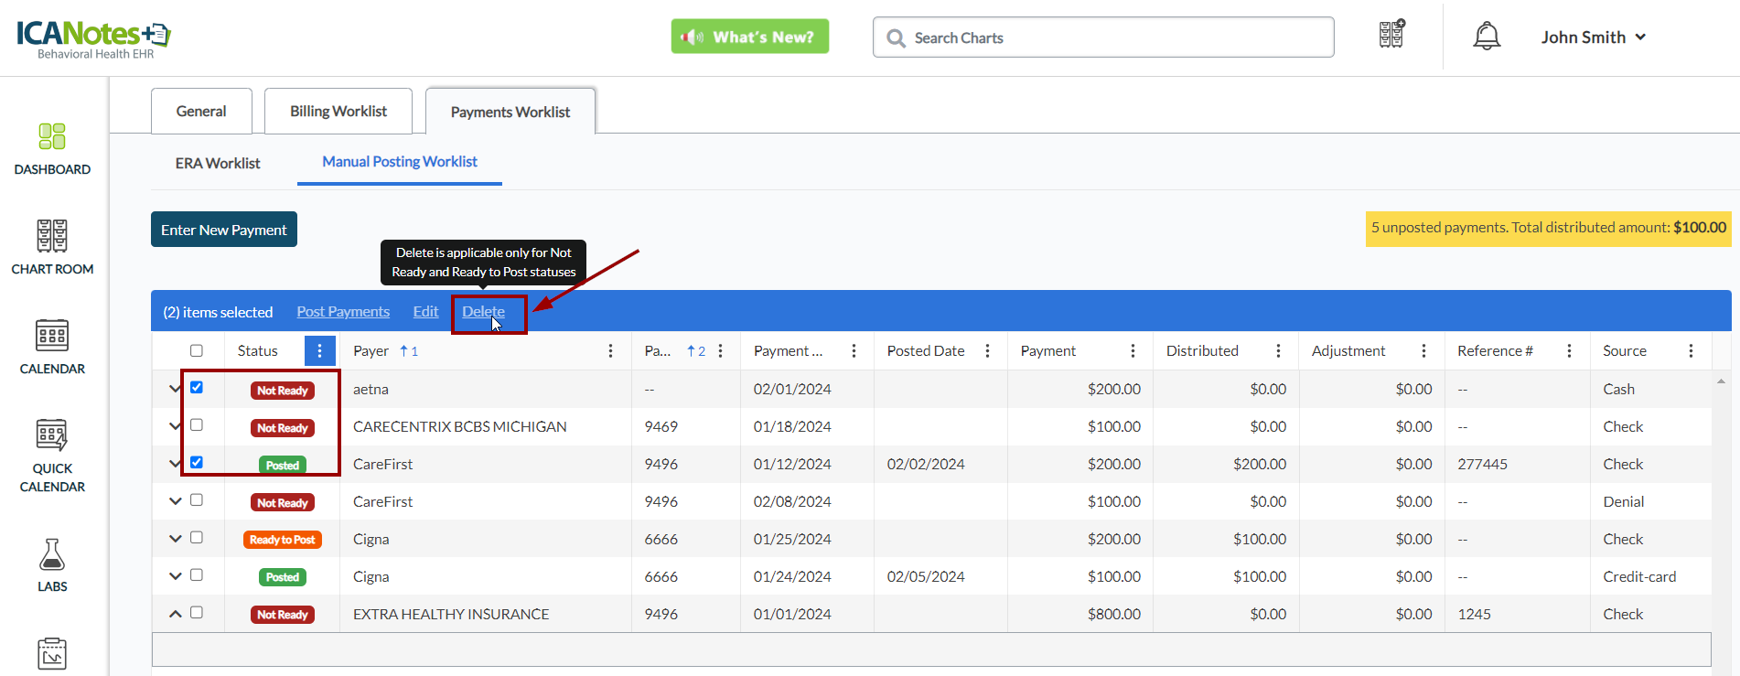The image size is (1740, 676).
Task: Open the Payment ... date column menu
Action: (854, 351)
